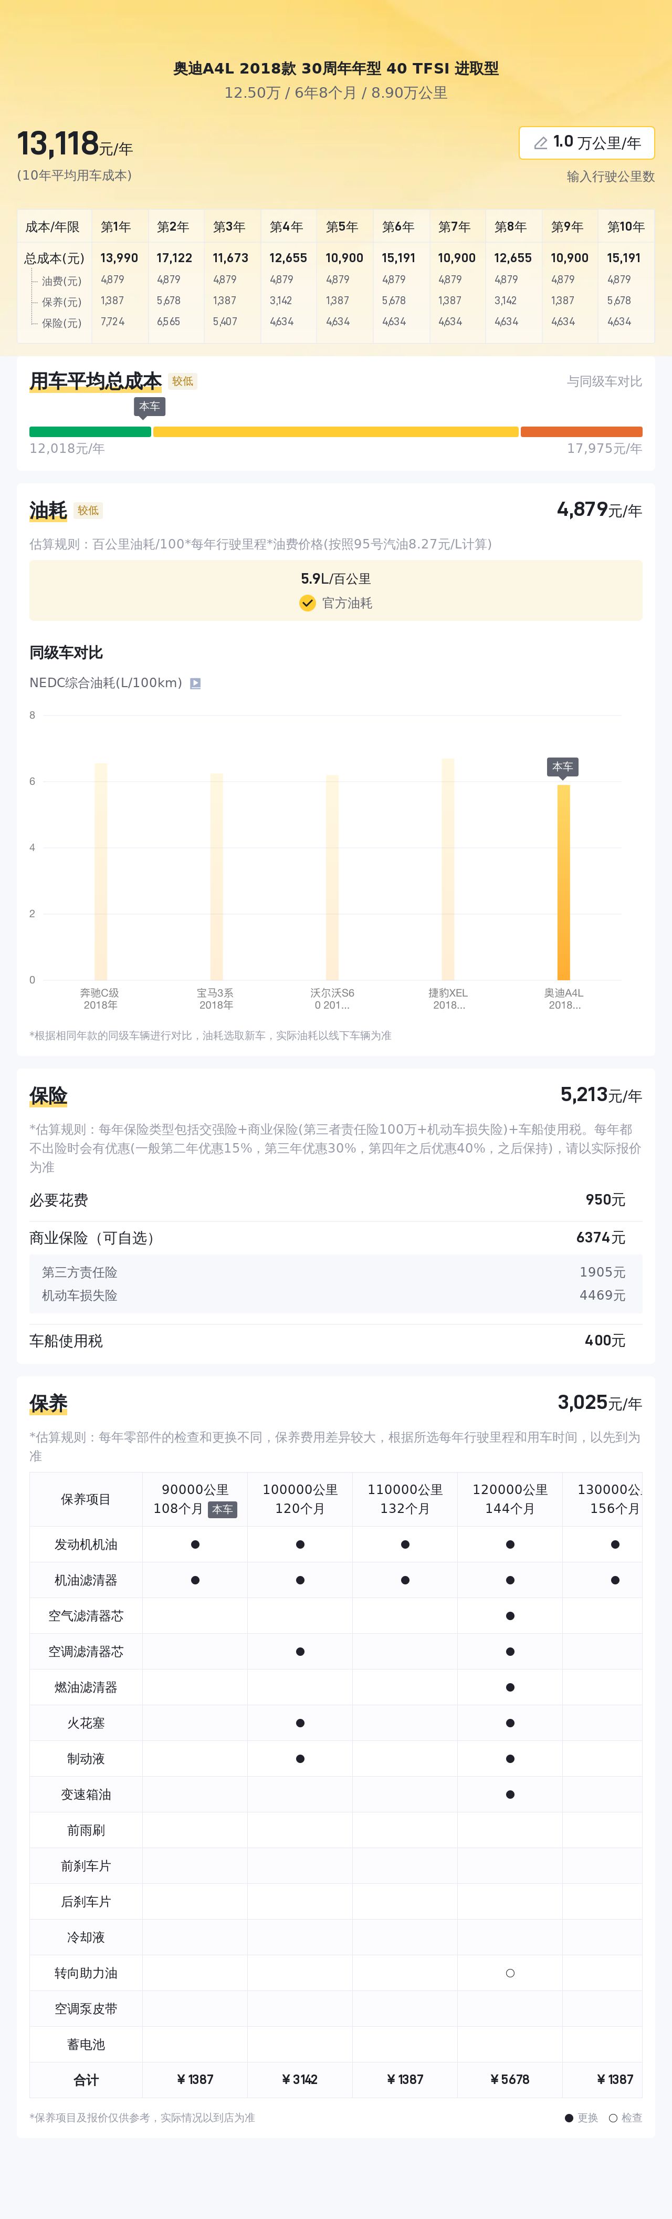Click the 120000公里 144个月 column header
This screenshot has height=2219, width=672.
tap(510, 1499)
